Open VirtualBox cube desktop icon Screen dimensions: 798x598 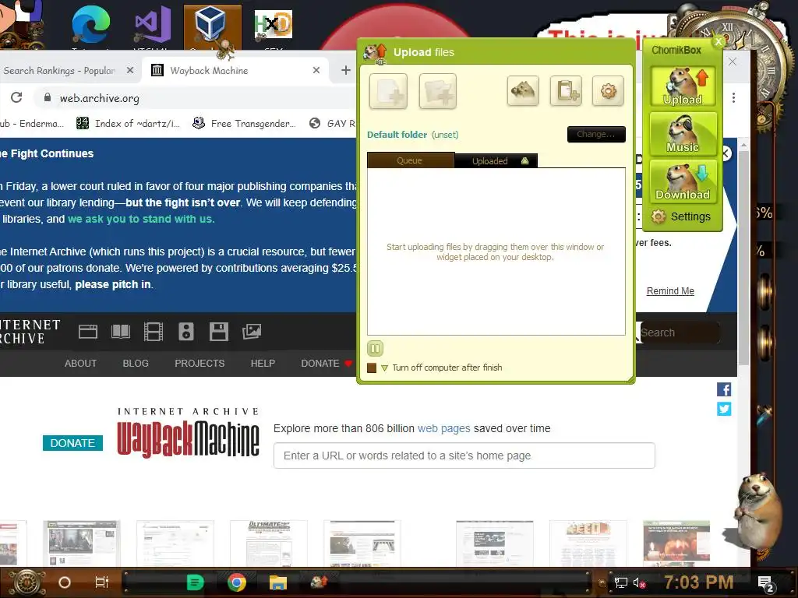212,26
